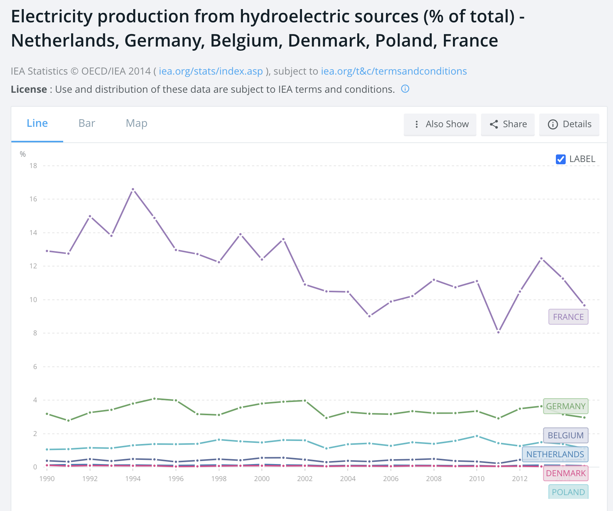Viewport: 613px width, 511px height.
Task: Toggle the LABEL checkbox
Action: pos(560,159)
